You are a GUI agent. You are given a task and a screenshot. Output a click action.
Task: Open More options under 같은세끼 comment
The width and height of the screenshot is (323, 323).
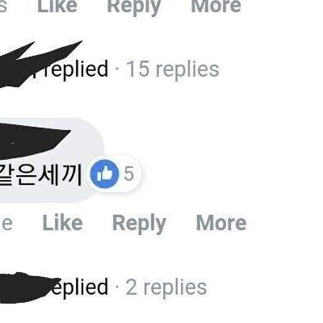221,223
